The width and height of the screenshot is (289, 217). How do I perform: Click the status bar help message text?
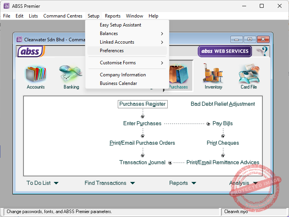(x=59, y=212)
